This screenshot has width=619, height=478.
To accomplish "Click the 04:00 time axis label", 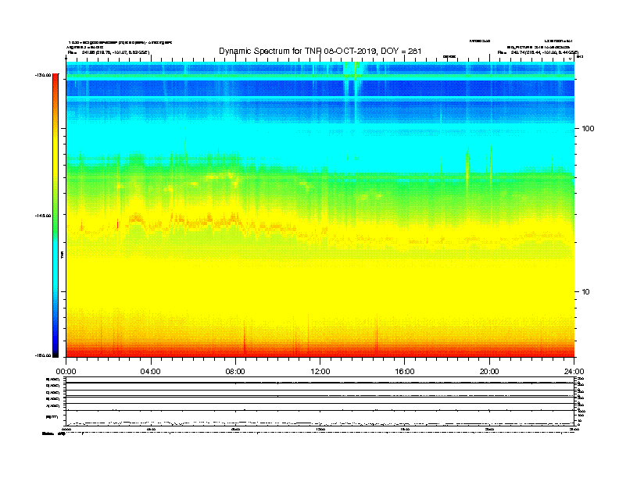I will [151, 372].
